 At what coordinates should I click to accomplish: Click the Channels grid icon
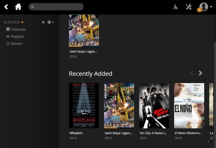[8, 29]
